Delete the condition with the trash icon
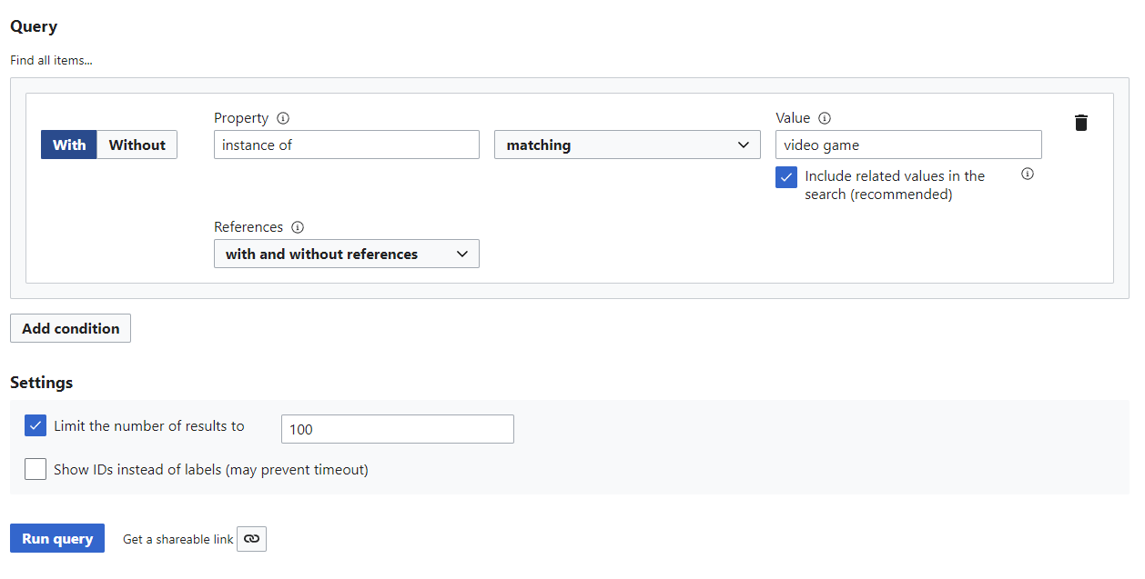1145x579 pixels. pyautogui.click(x=1080, y=123)
